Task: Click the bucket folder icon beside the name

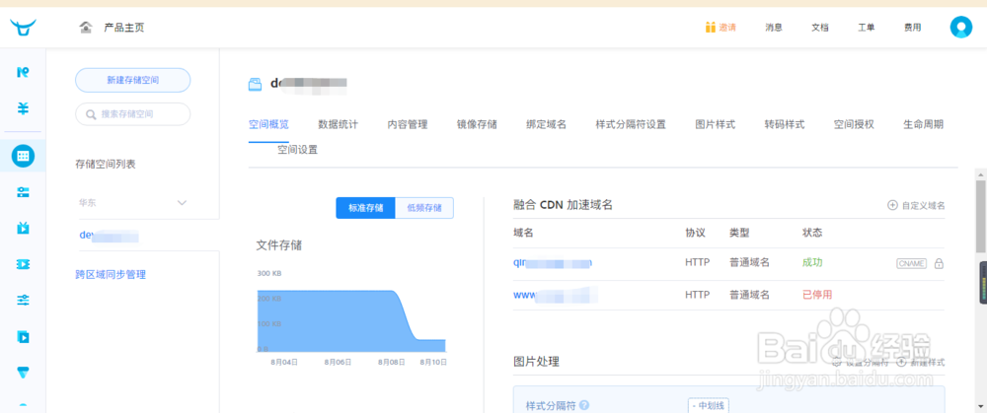Action: click(255, 84)
